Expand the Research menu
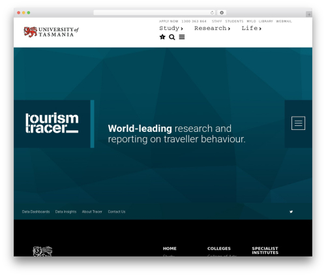 pyautogui.click(x=212, y=28)
